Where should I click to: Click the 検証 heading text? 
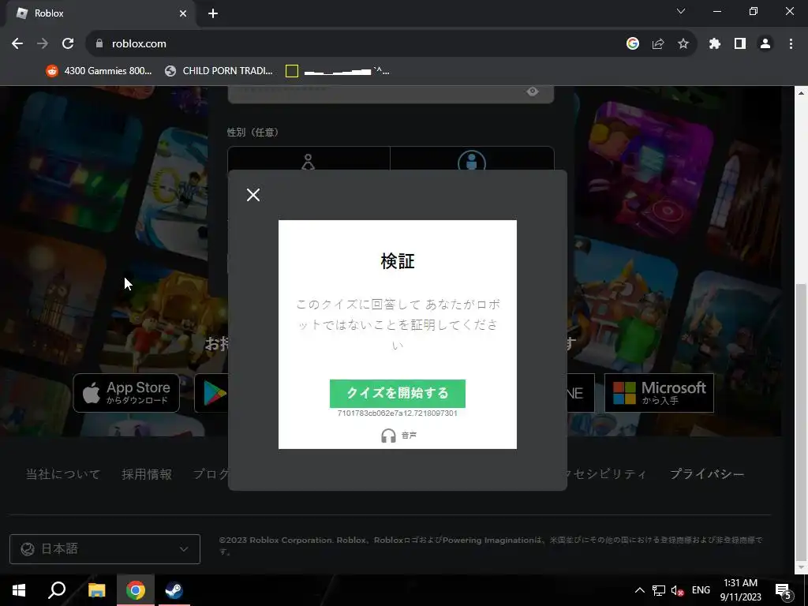[x=398, y=261]
